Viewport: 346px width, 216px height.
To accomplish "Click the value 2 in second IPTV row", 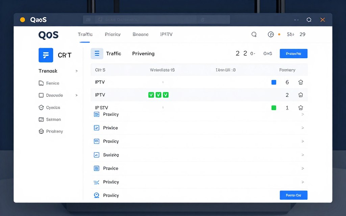I will coord(287,95).
